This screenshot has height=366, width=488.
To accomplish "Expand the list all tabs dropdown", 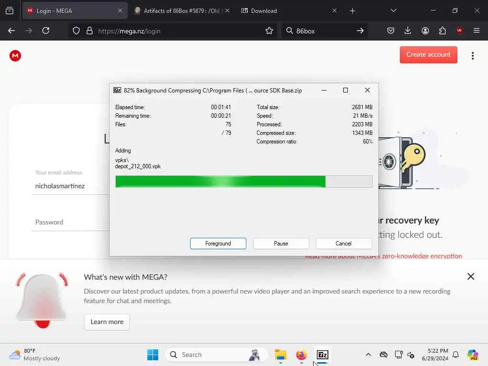I will (393, 11).
